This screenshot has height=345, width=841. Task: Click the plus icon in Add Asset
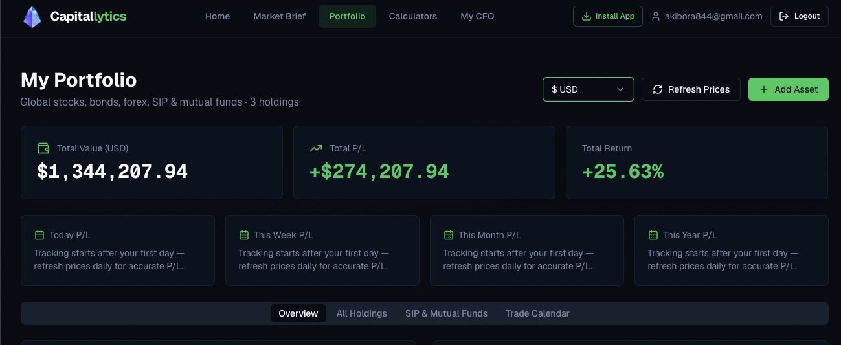pos(764,89)
